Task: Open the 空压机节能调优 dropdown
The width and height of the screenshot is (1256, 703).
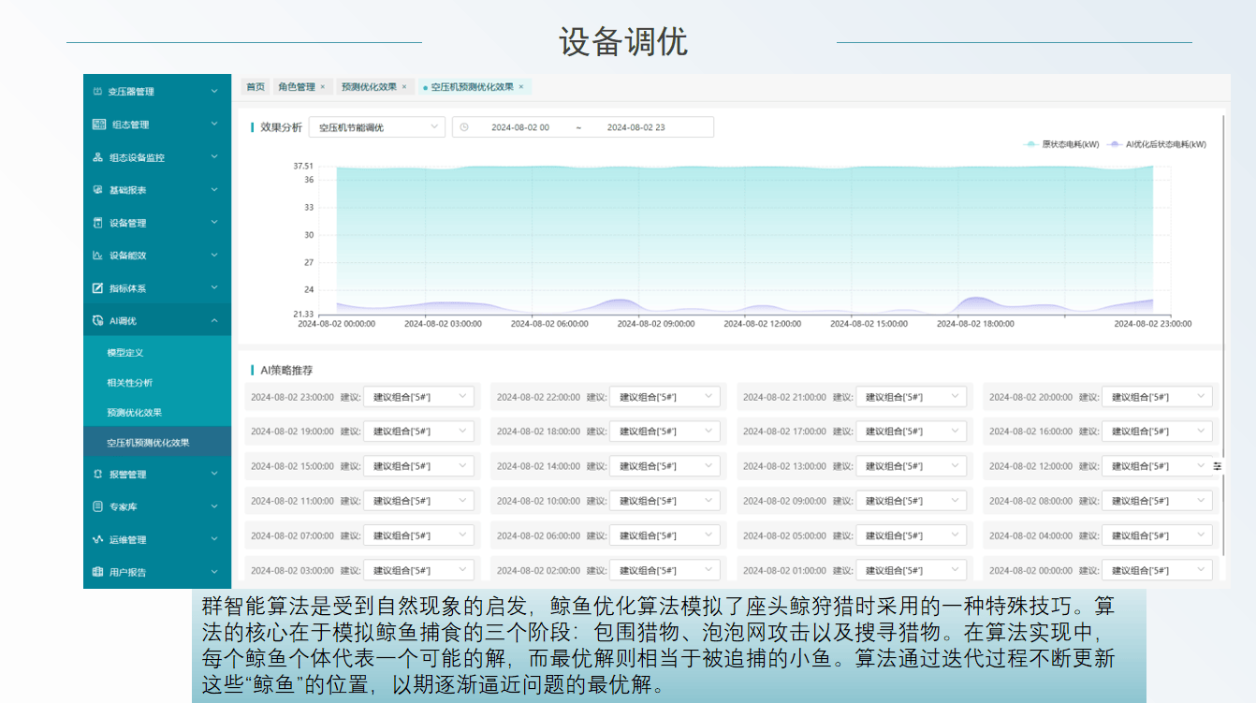Action: tap(377, 127)
